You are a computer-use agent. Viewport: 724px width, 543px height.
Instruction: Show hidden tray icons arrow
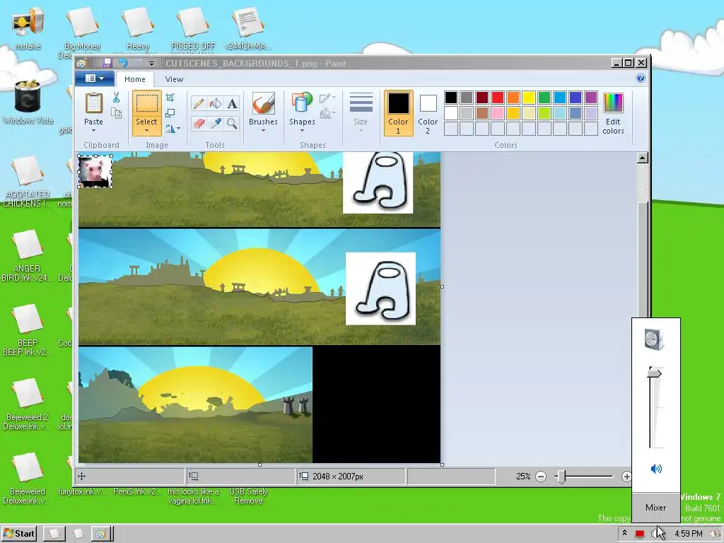pos(625,533)
